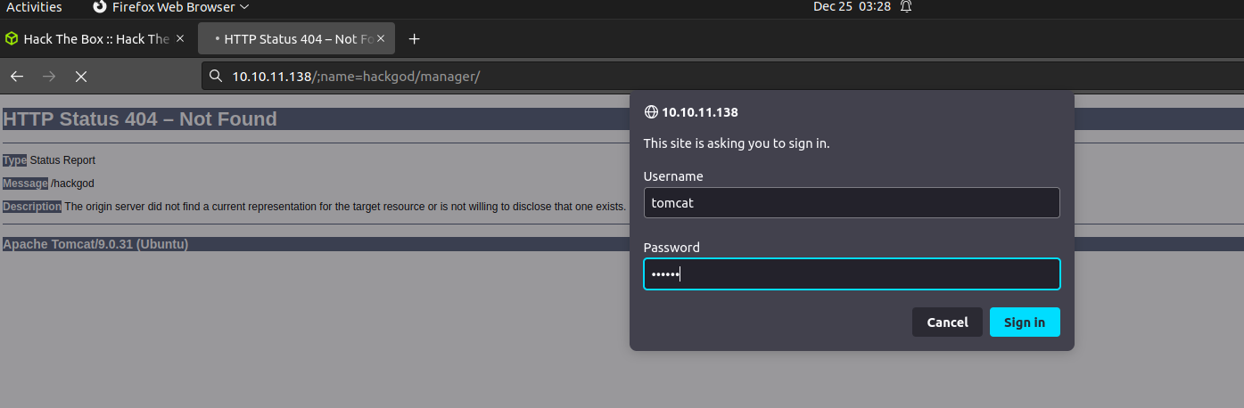Click the Hack The Box tab favicon
The width and height of the screenshot is (1244, 408).
pos(12,39)
